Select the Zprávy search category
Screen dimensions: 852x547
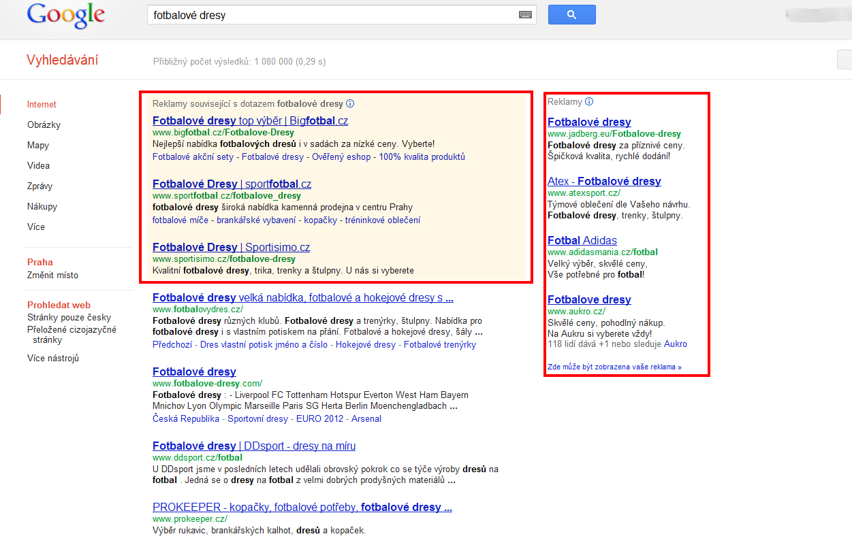pos(40,186)
